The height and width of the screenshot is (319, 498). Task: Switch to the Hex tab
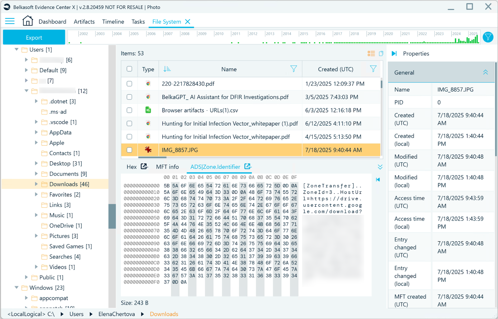(x=132, y=167)
